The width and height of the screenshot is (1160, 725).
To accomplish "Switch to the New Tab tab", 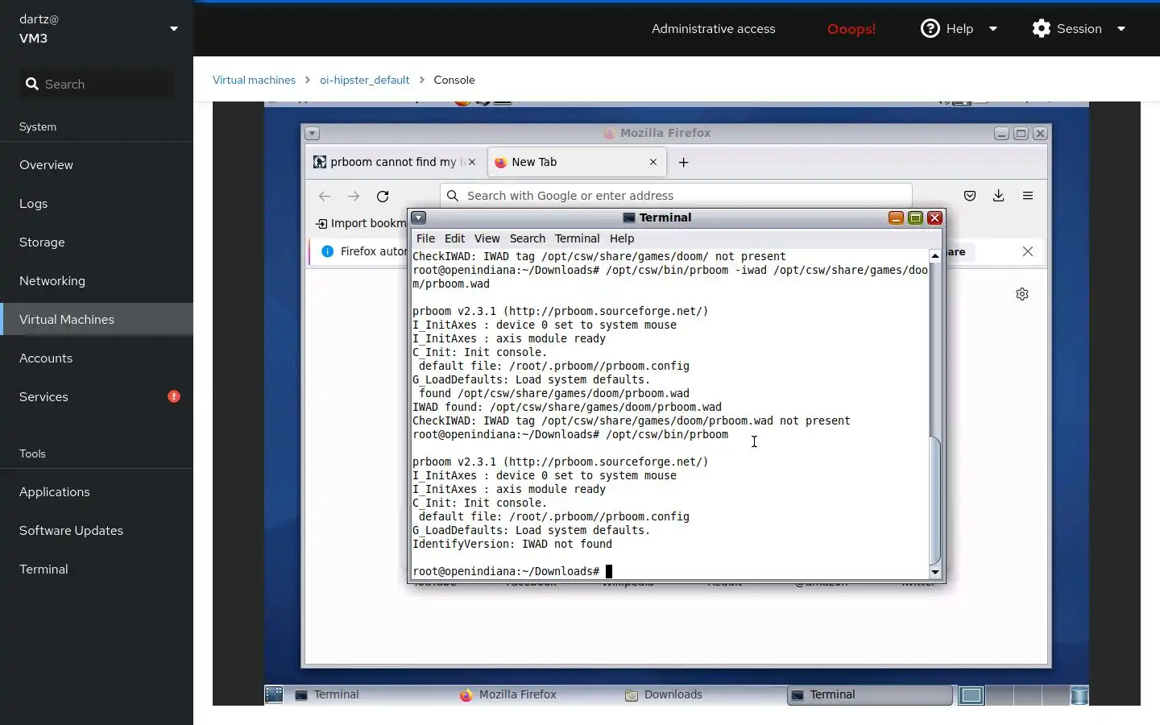I will [x=577, y=162].
